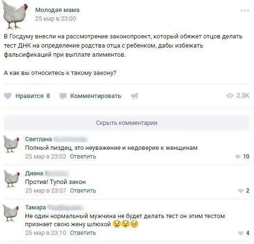Screen dimensions: 254x244
Task: Collapse comments with Скрыть комментарии
Action: (127, 123)
